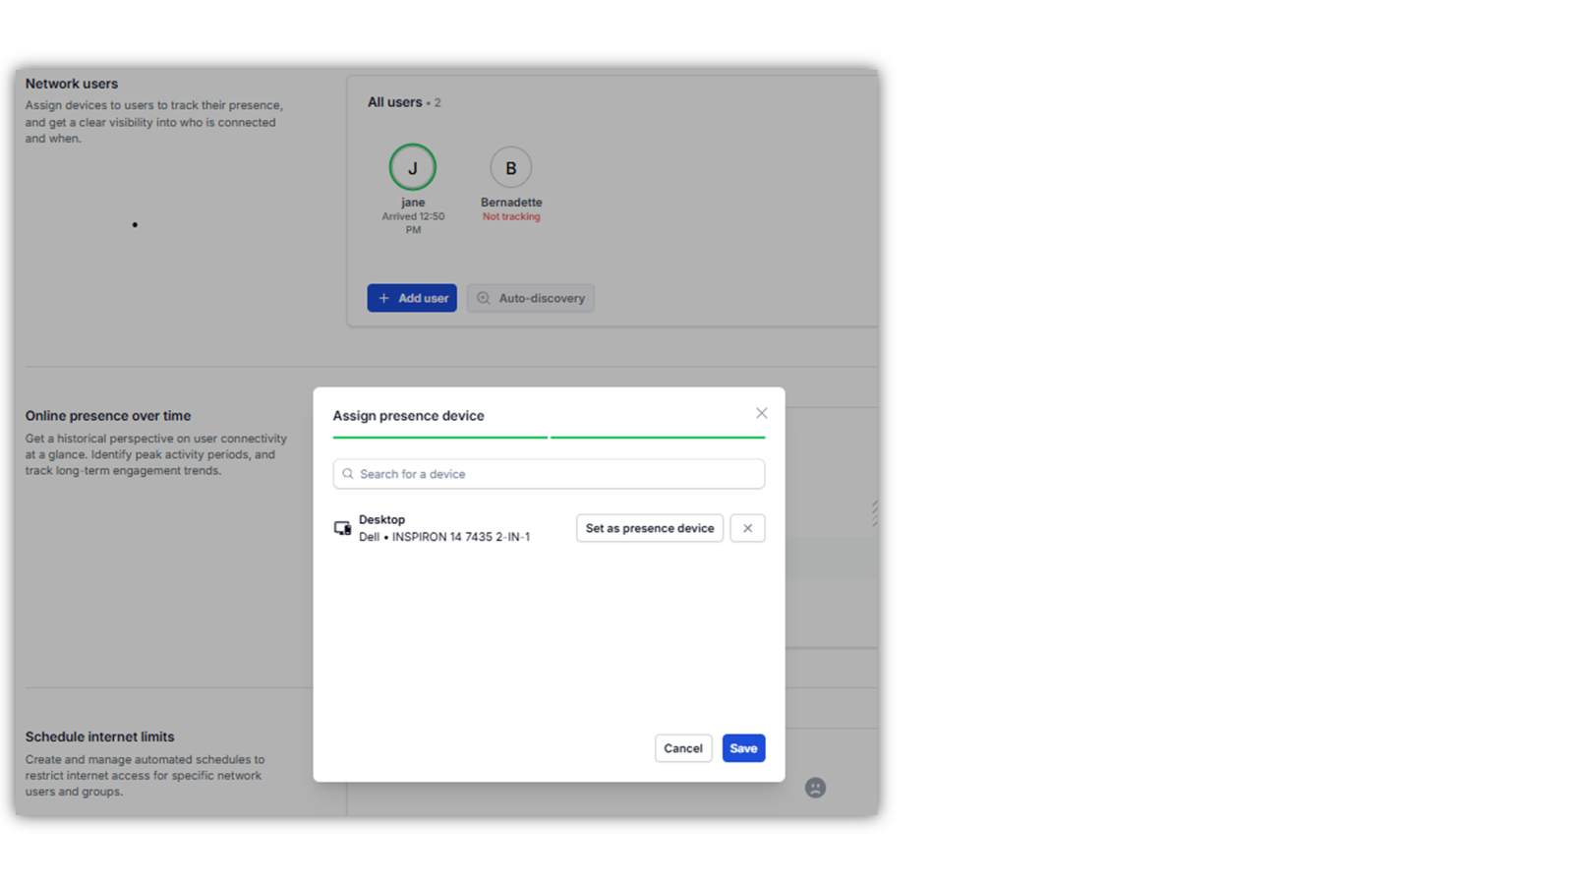Click the All users heading

click(394, 102)
